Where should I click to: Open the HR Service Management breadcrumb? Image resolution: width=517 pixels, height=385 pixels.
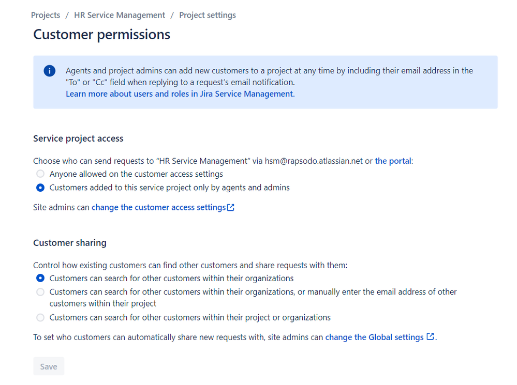pos(119,15)
